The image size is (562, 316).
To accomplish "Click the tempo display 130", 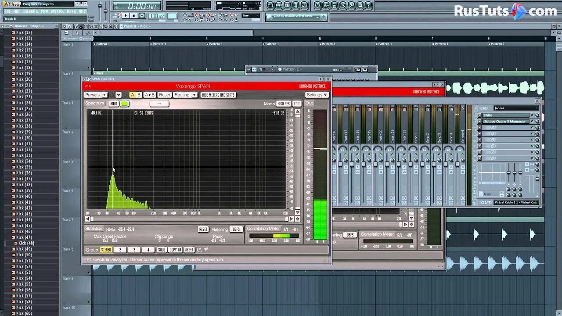I will coord(157,16).
